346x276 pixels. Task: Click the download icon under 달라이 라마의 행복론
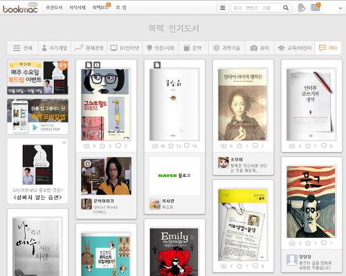(224, 146)
